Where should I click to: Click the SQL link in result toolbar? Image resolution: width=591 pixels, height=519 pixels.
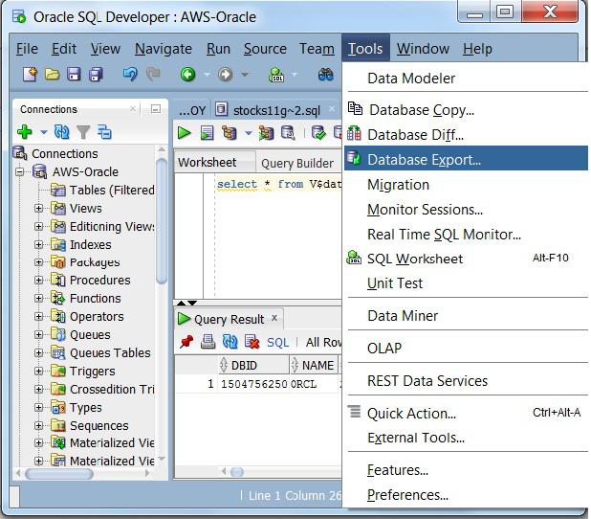(277, 343)
